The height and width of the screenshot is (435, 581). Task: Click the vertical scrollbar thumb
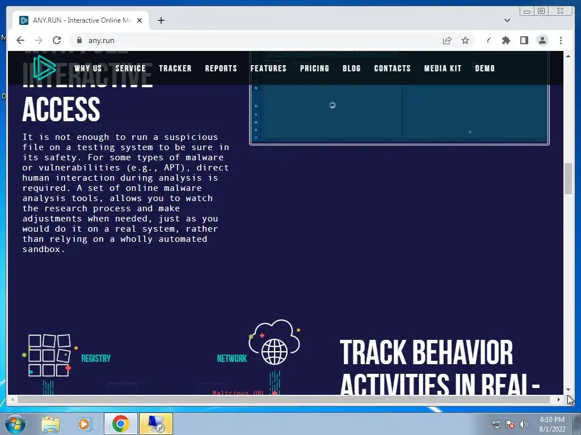tap(568, 178)
